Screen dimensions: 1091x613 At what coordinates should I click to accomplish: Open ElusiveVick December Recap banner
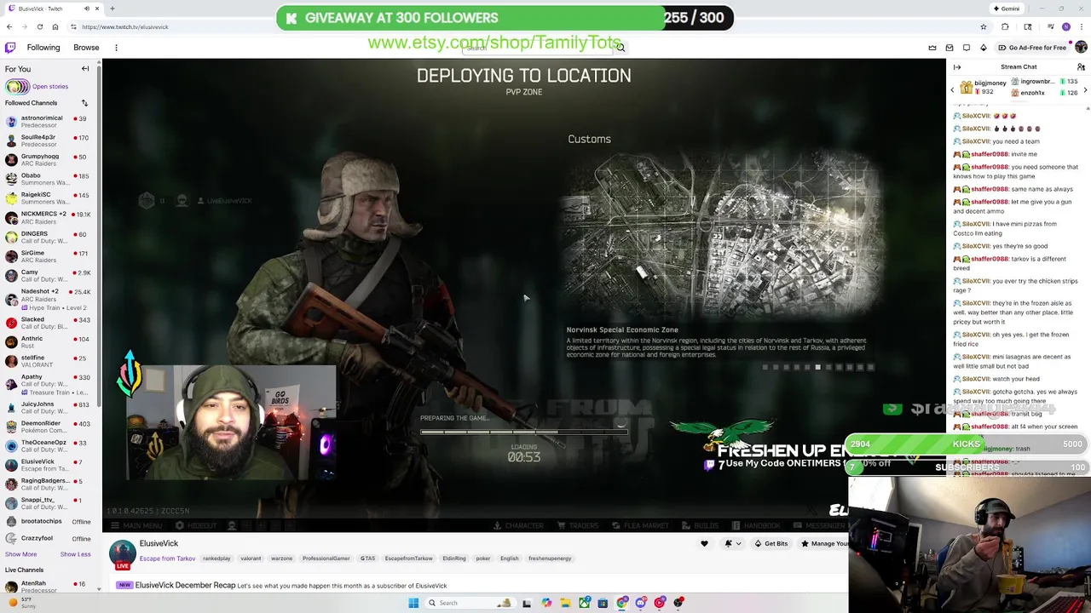(282, 586)
